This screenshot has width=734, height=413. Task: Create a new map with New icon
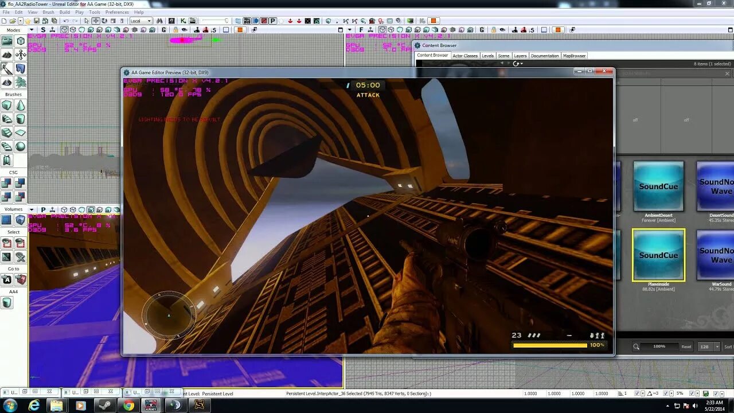(5, 21)
